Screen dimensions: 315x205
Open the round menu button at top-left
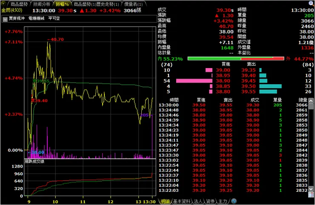[3, 3]
